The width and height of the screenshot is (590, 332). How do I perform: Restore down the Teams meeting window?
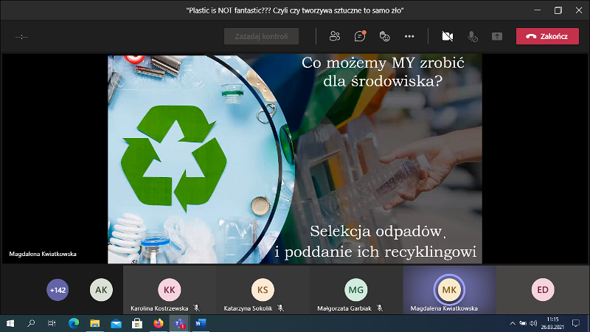click(558, 10)
